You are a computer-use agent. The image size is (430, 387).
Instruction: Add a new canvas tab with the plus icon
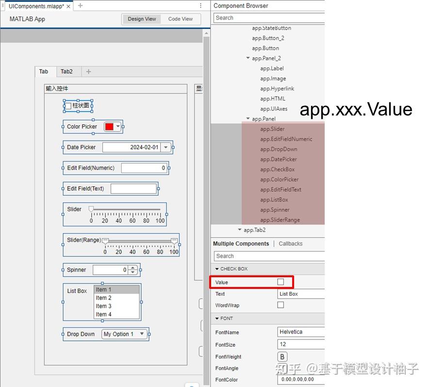pos(87,71)
